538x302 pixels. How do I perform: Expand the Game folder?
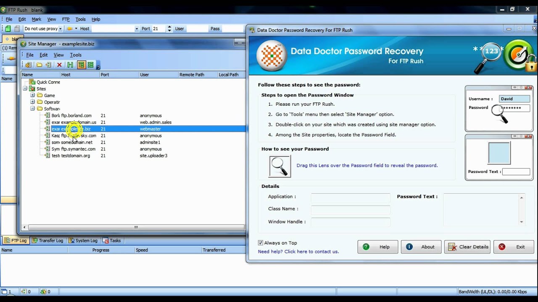pos(32,95)
